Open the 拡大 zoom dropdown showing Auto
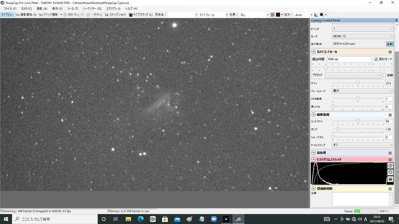Image resolution: width=399 pixels, height=224 pixels. tap(303, 15)
